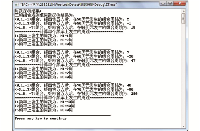Click the 'N2=7周' result line
Image resolution: width=200 pixels, height=131 pixels.
[x=43, y=73]
